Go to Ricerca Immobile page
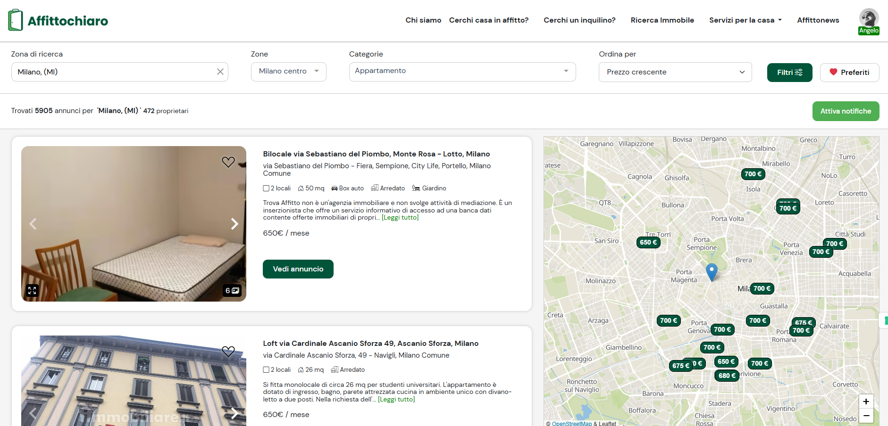 pos(662,20)
